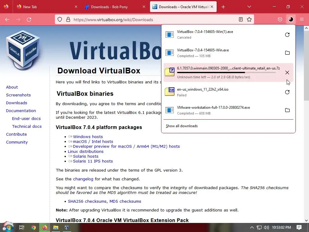Expand the list all tabs dropdown
The image size is (309, 232).
249,7
